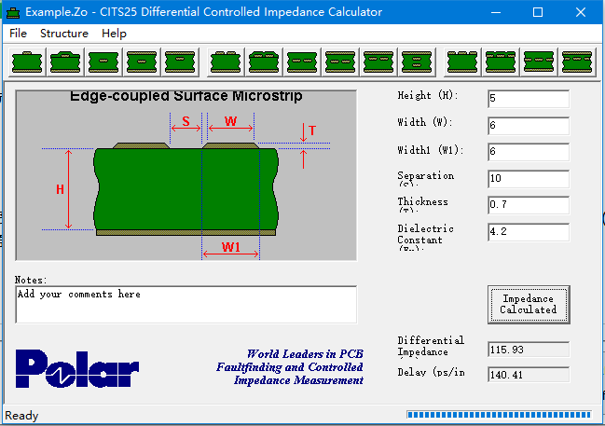Select the Edge-coupled Symmetric Stripline toolbar icon
Image resolution: width=605 pixels, height=426 pixels.
[x=340, y=62]
